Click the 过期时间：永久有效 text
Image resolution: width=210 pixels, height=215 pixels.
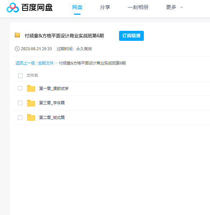click(x=74, y=49)
